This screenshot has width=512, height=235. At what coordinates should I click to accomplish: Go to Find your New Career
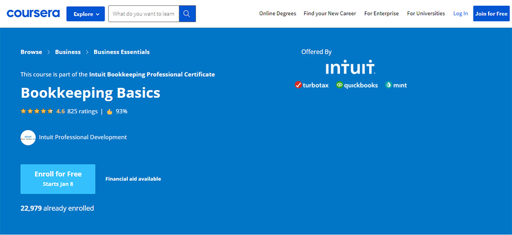[x=330, y=13]
